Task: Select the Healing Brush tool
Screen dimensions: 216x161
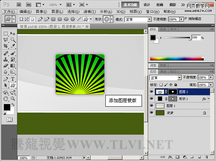Action: (x=5, y=53)
